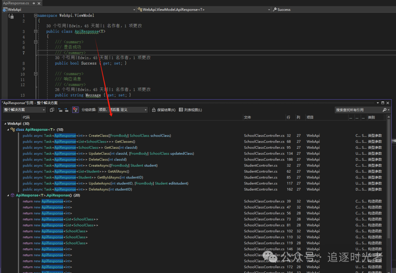Image resolution: width=396 pixels, height=273 pixels.
Task: Click the 列表视图(L) button
Action: coord(190,110)
